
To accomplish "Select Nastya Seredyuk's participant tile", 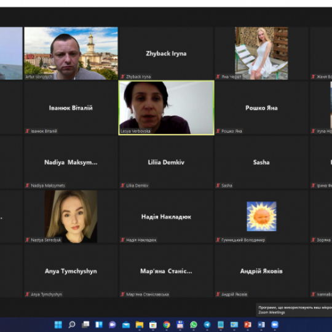I will tap(71, 216).
